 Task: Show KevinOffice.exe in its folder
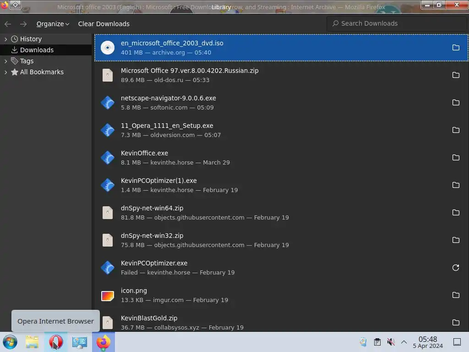[x=456, y=158]
